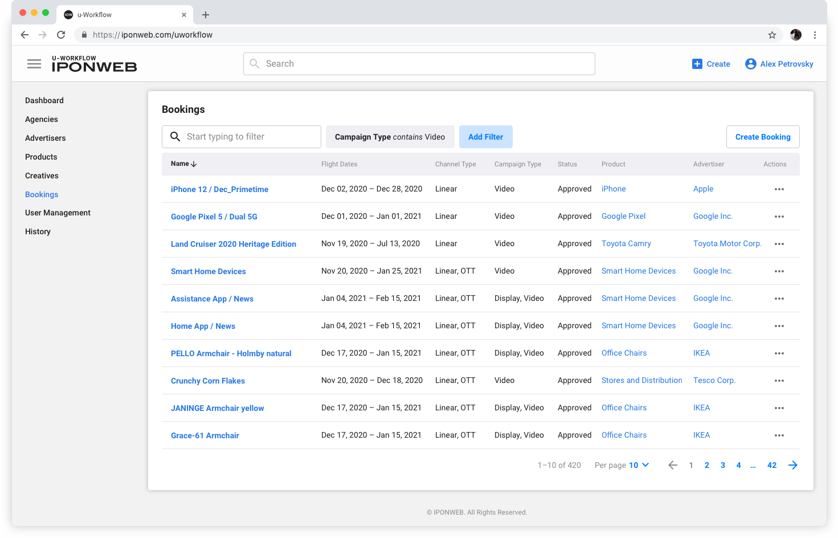Open the Toyota Camry product link
838x538 pixels.
click(x=626, y=243)
